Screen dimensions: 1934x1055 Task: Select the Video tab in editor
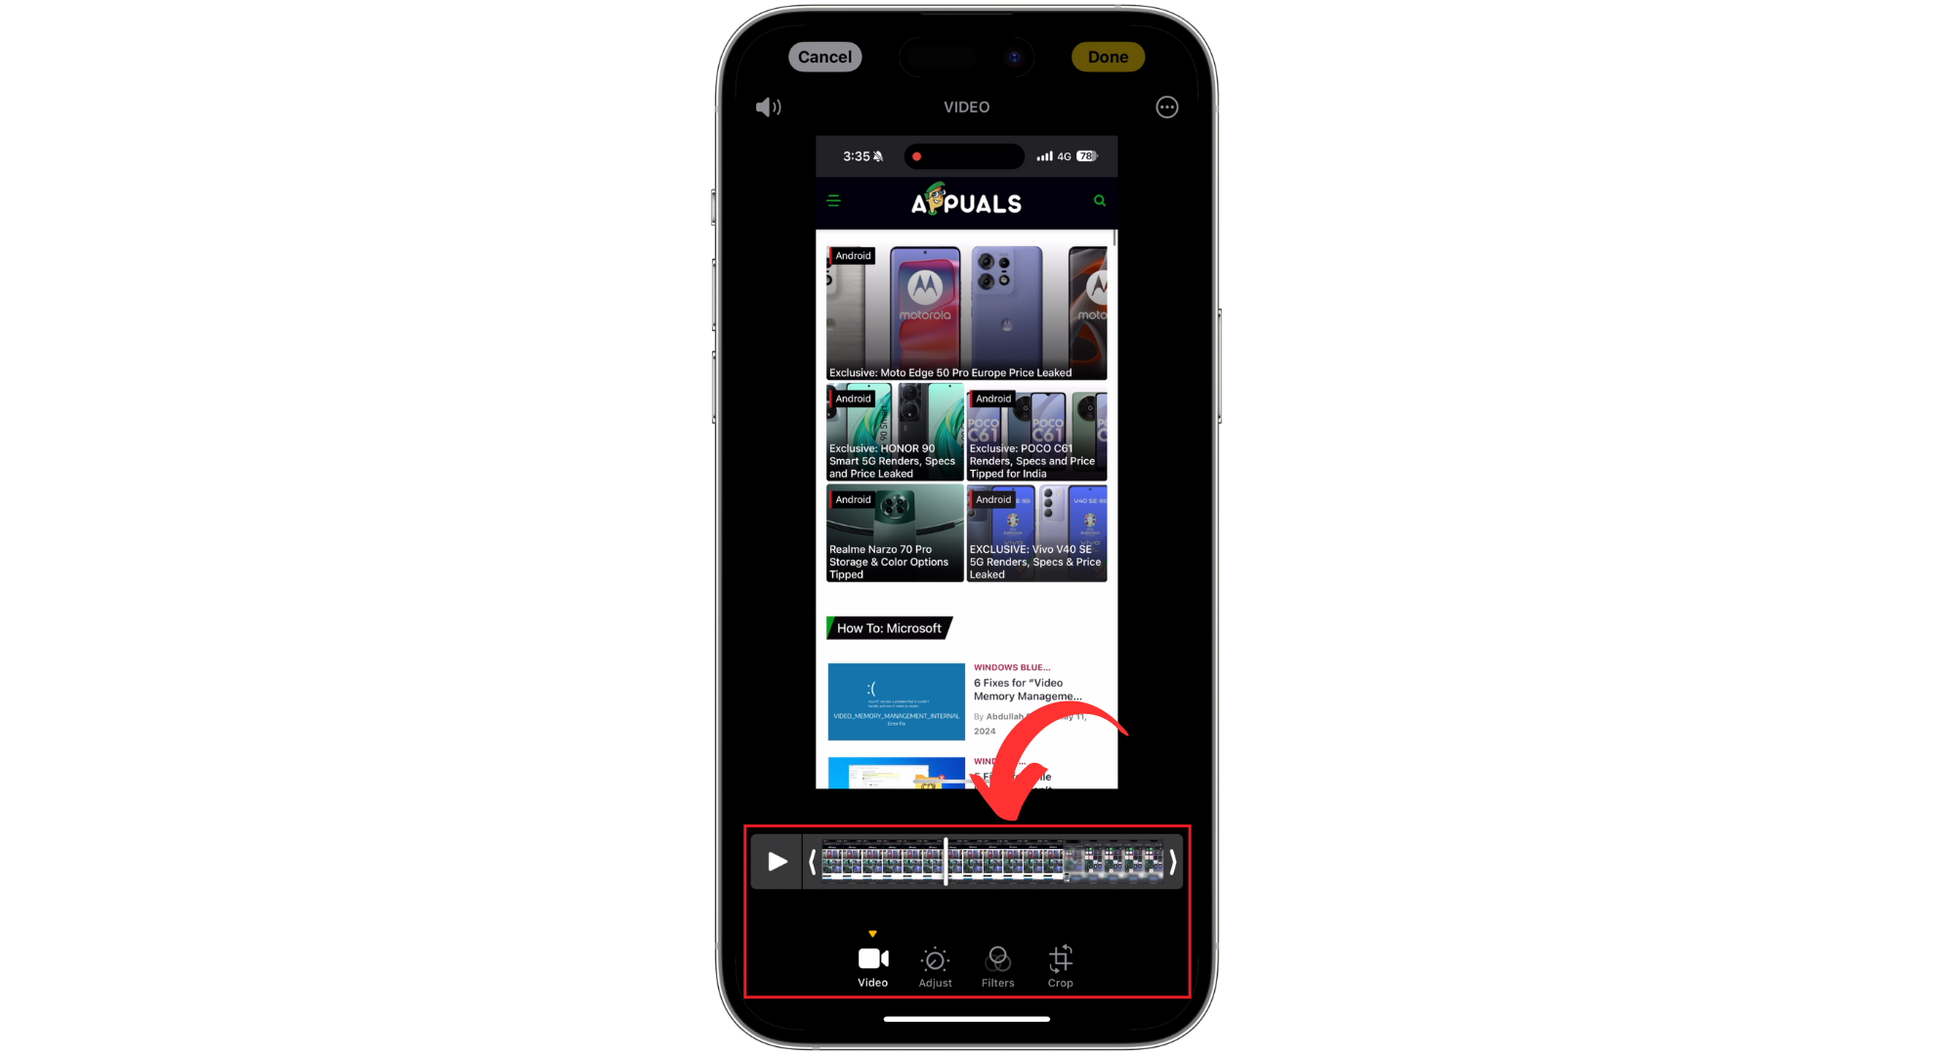tap(871, 965)
